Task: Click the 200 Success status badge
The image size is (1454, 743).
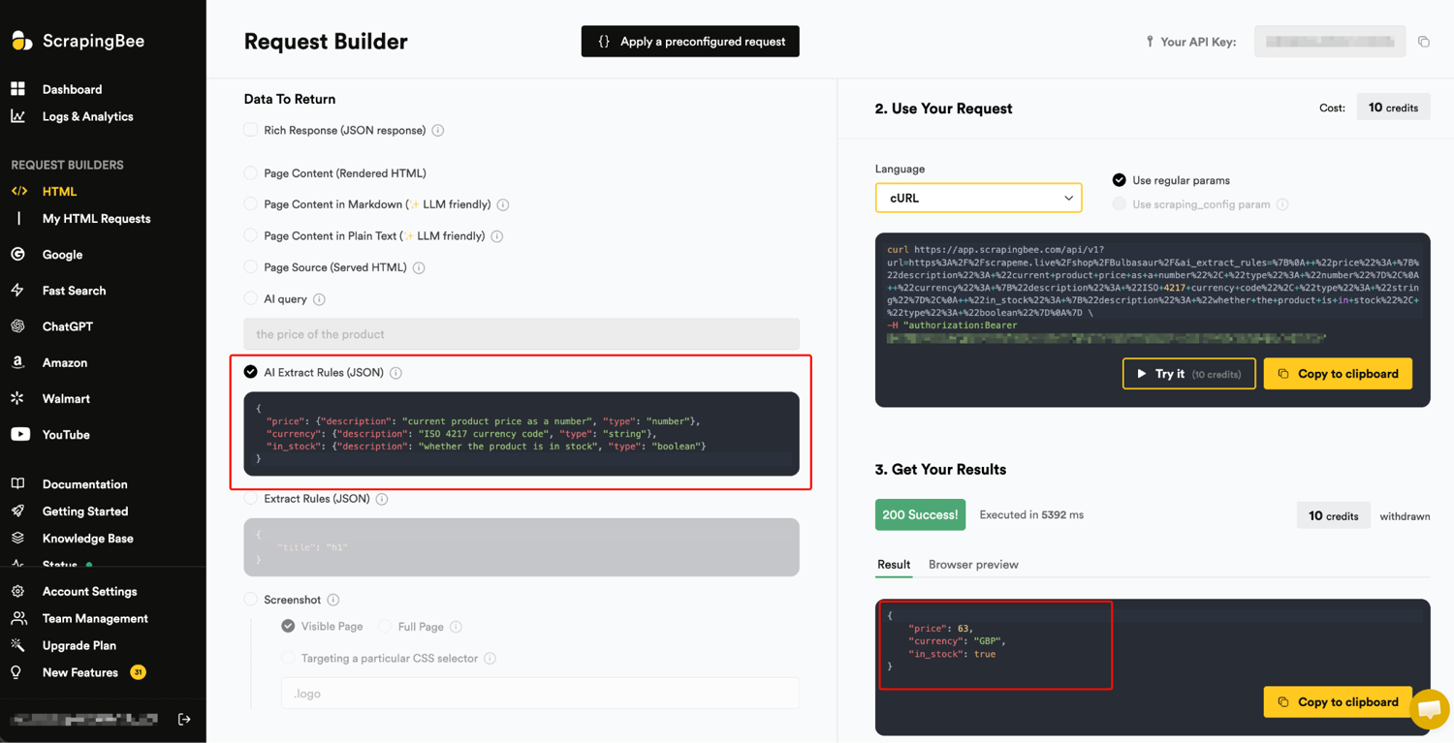Action: tap(920, 514)
